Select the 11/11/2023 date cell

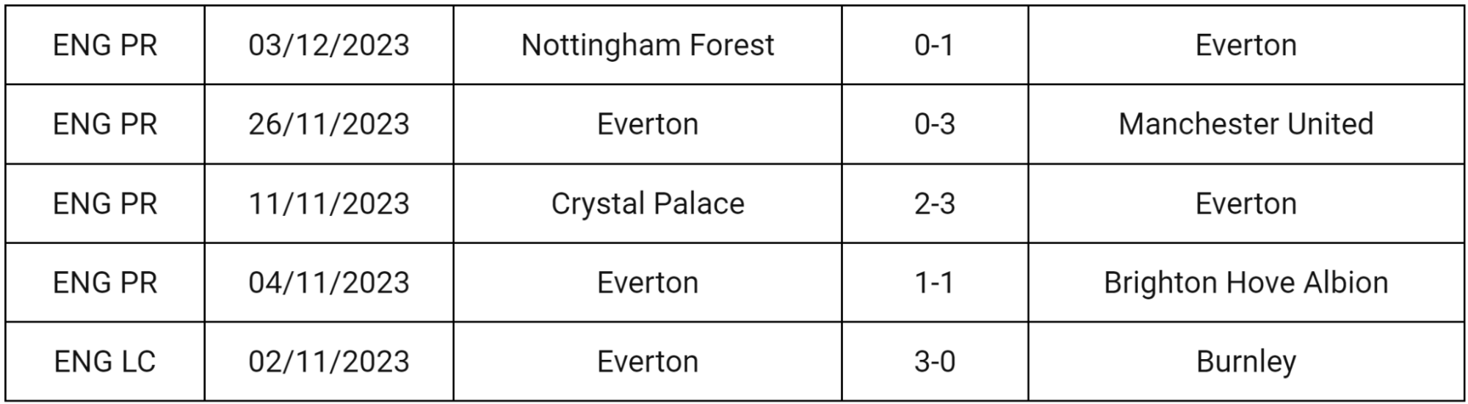point(329,203)
